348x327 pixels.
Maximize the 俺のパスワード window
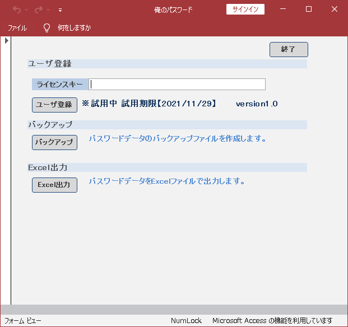click(308, 10)
